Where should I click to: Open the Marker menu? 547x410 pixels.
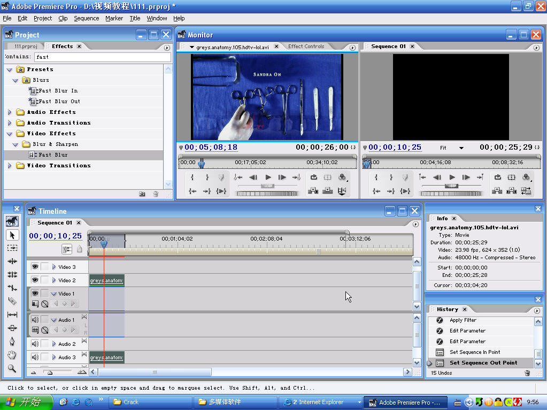pyautogui.click(x=114, y=18)
